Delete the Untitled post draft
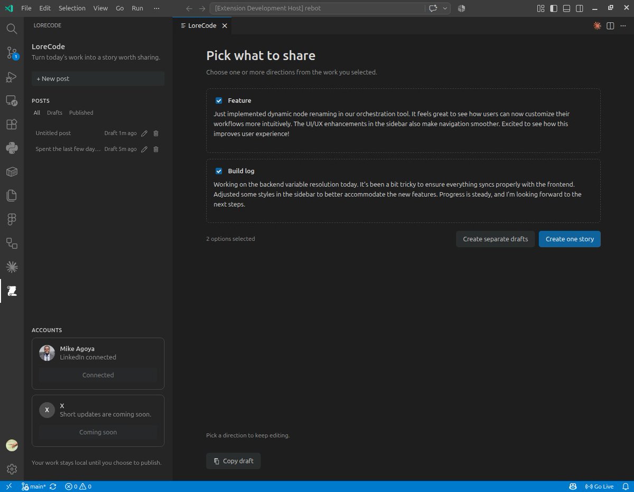This screenshot has width=634, height=492. coord(156,133)
